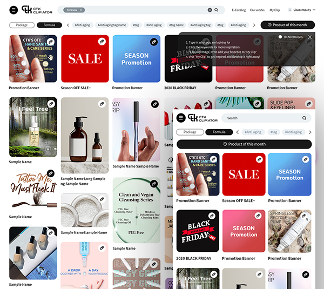Clip the Slide Pop & Eyeliner card
Screen dimensions: 324x289
click(309, 104)
